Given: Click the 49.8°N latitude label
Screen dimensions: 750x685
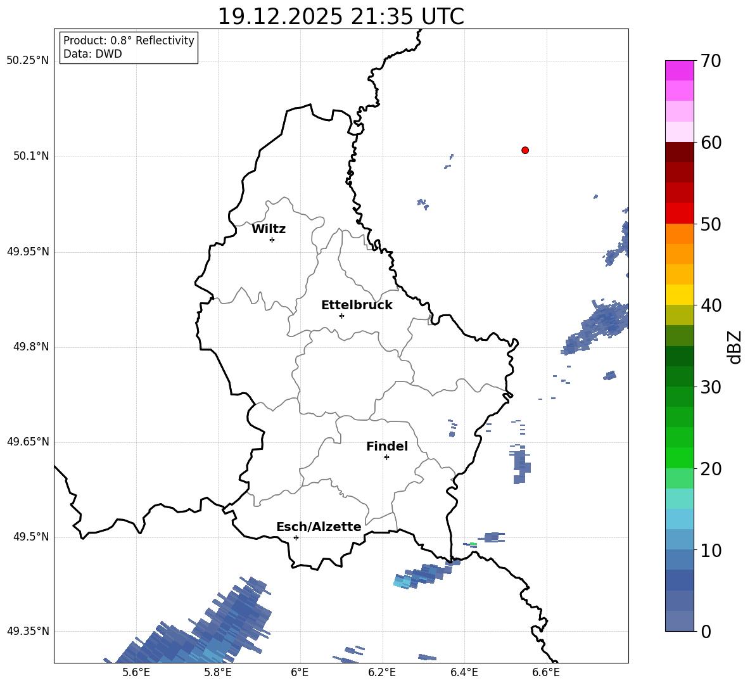Looking at the screenshot, I should [31, 347].
